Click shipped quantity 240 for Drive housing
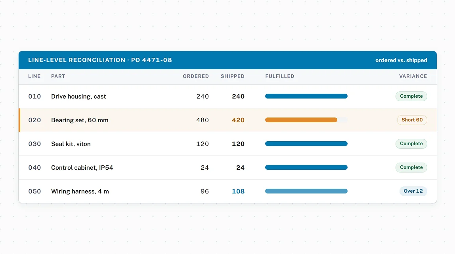The width and height of the screenshot is (455, 254). pyautogui.click(x=238, y=97)
